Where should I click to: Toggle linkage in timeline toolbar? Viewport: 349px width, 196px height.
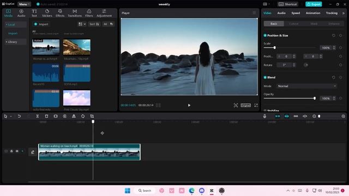[x=296, y=116]
